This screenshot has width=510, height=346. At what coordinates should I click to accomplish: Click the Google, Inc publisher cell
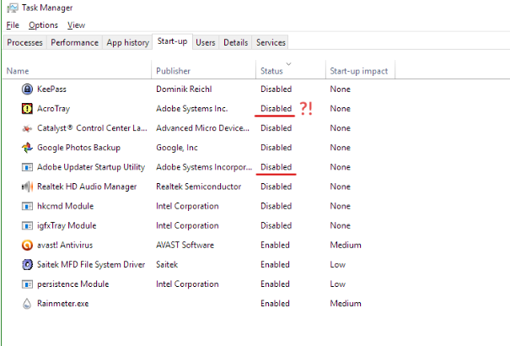point(177,148)
